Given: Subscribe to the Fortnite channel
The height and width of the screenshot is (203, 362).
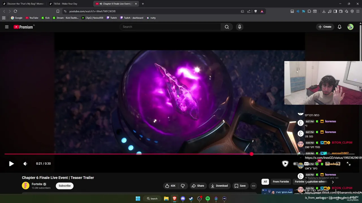Looking at the screenshot, I should 64,186.
